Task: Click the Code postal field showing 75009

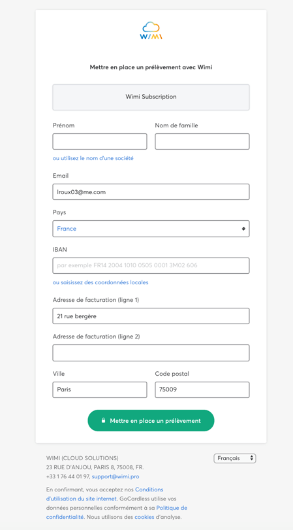Action: 202,389
